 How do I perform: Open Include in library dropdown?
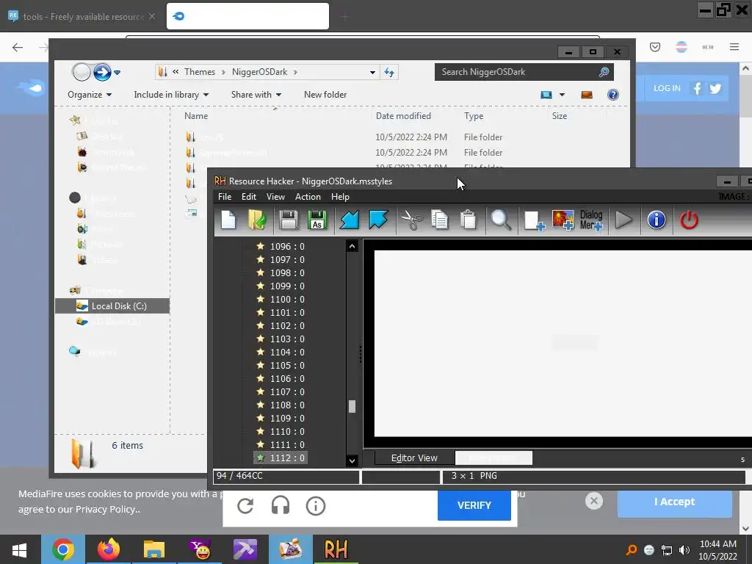(171, 95)
